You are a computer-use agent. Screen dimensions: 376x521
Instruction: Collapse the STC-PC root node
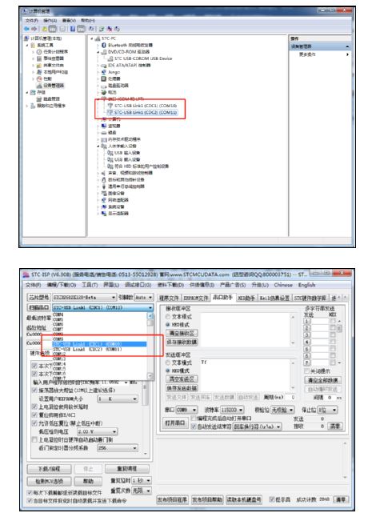92,38
